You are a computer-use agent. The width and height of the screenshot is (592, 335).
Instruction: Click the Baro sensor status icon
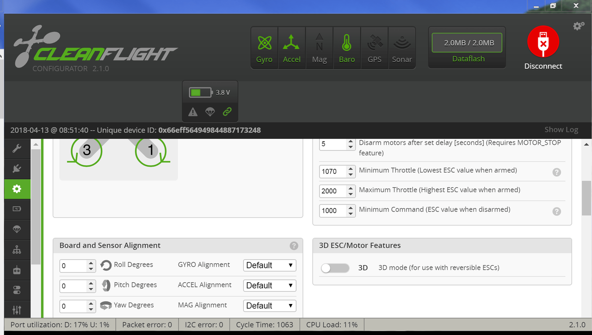[x=347, y=48]
